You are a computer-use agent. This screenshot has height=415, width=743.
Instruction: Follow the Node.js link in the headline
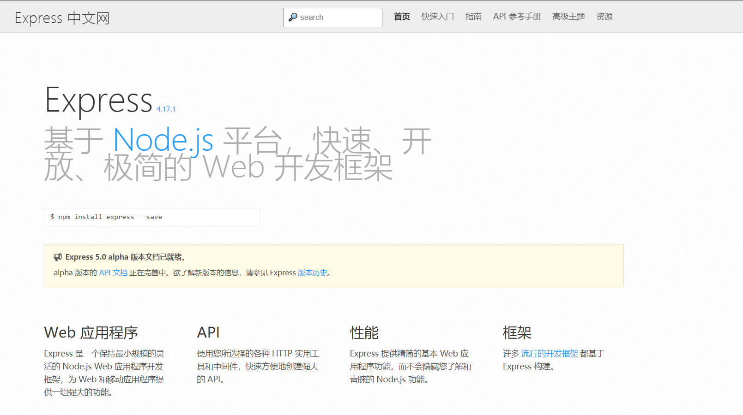(x=163, y=140)
